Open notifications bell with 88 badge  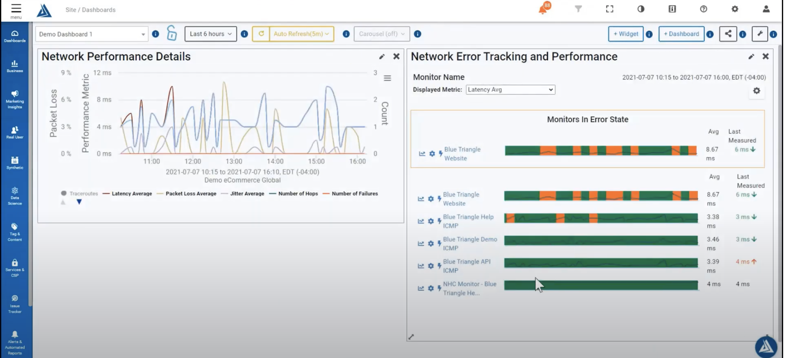coord(544,8)
